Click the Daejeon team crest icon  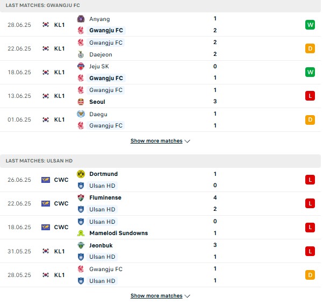click(x=81, y=54)
